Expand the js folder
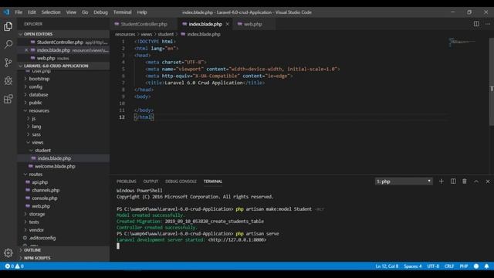Image resolution: width=494 pixels, height=278 pixels. click(x=33, y=118)
